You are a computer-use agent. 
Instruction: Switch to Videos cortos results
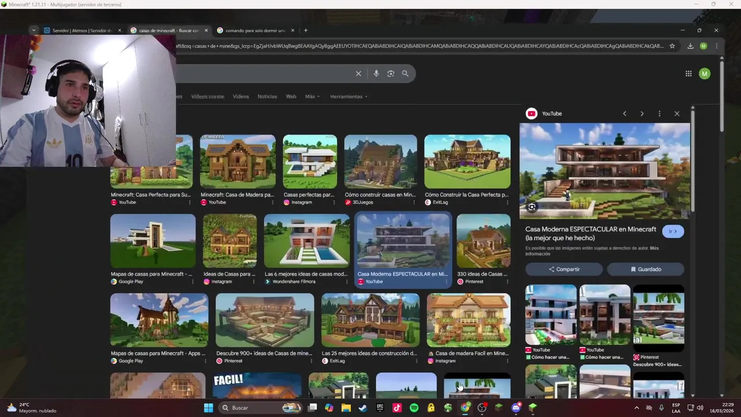[207, 97]
